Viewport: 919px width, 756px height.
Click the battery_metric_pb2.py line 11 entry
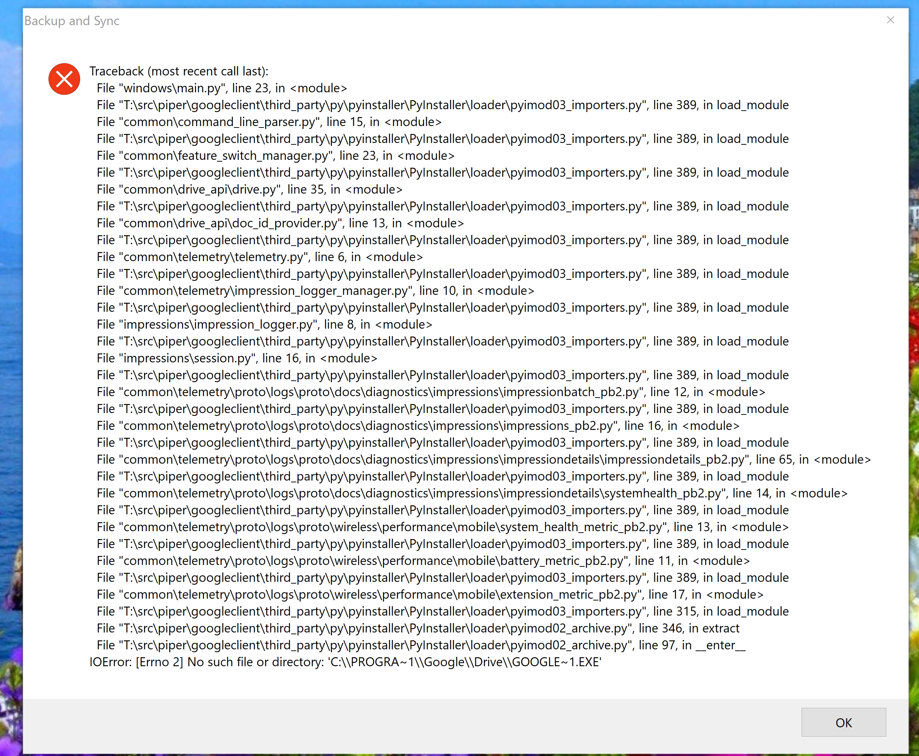coord(423,561)
